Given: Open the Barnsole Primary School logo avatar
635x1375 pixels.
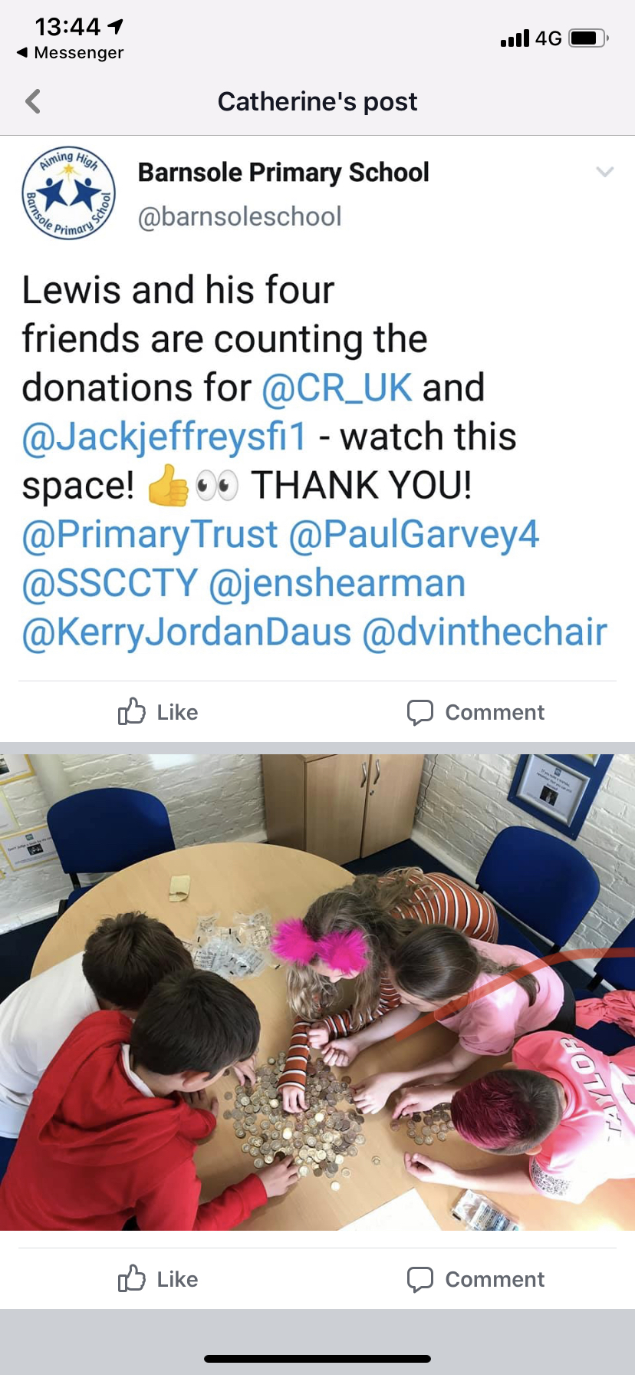Looking at the screenshot, I should tap(69, 193).
